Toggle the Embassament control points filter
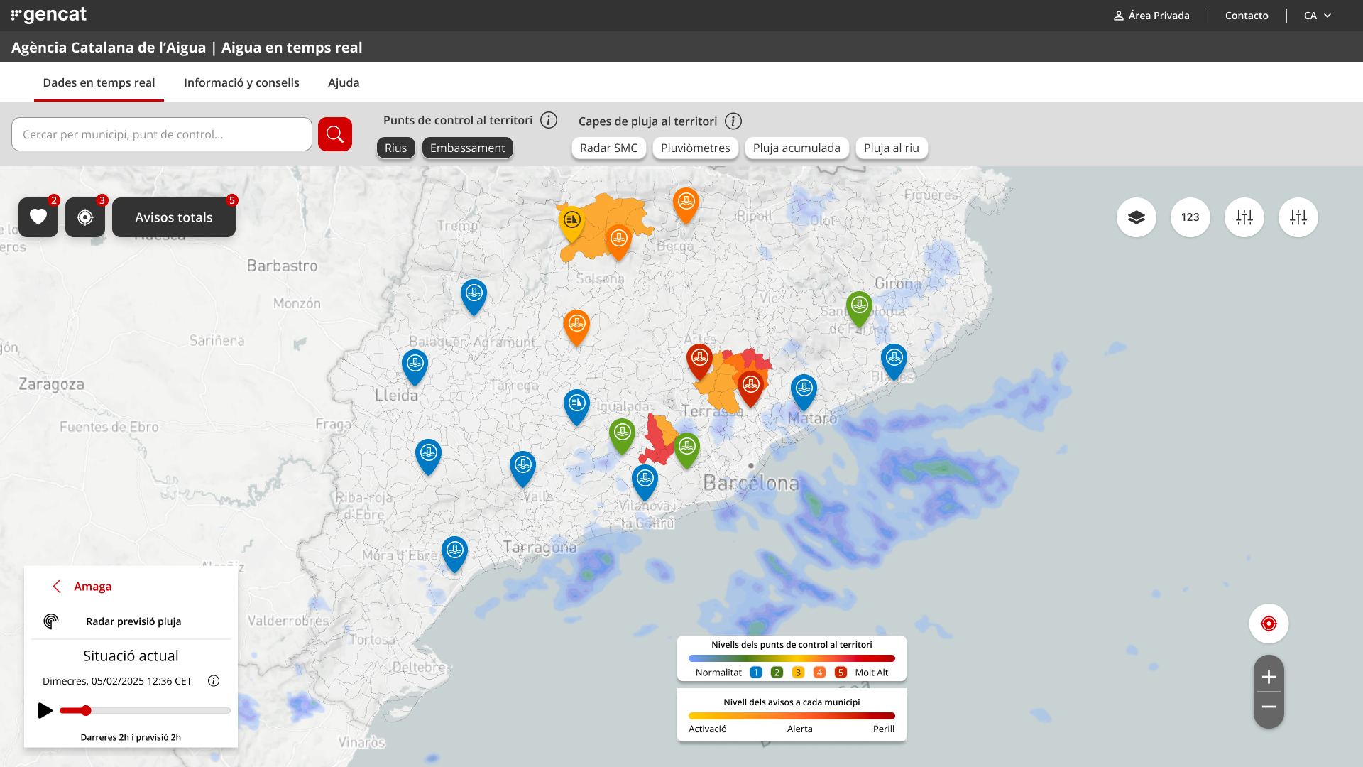 [x=467, y=148]
